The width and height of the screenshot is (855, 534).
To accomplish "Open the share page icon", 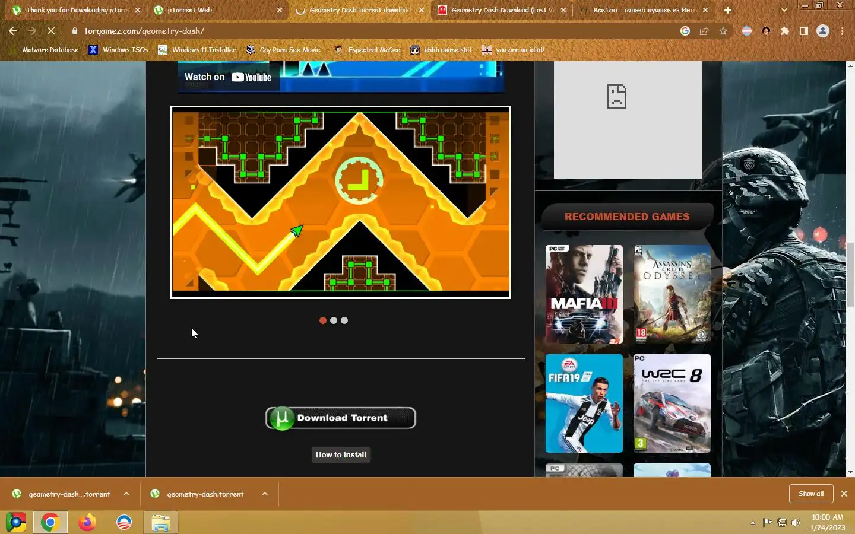I will (x=704, y=31).
